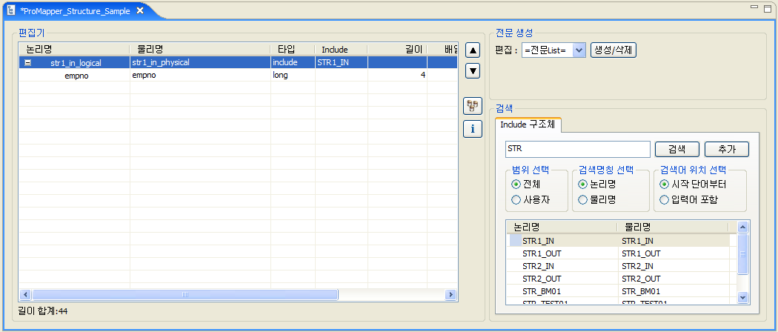Click editor scrollbar left arrow
778x332 pixels.
pyautogui.click(x=24, y=295)
